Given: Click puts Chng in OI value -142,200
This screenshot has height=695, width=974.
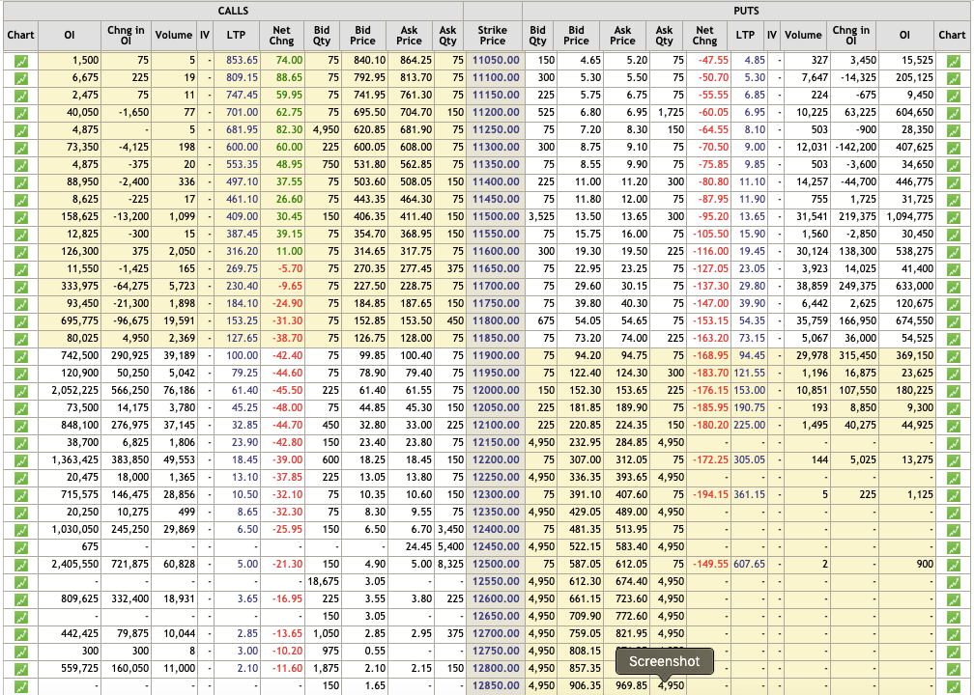Looking at the screenshot, I should pos(855,147).
